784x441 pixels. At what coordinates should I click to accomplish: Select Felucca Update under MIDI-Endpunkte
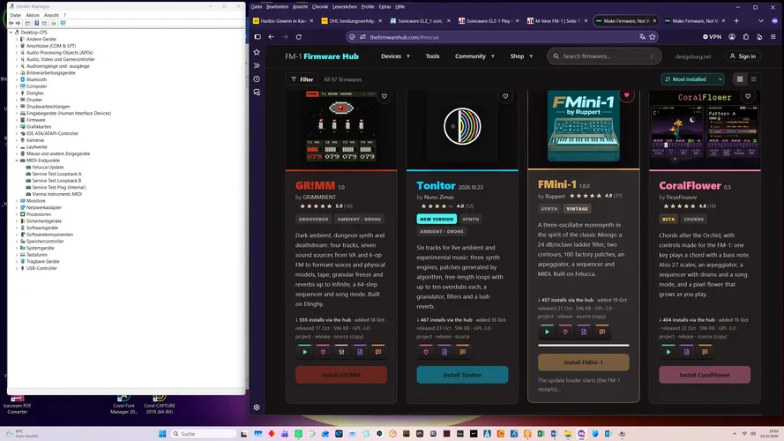[48, 167]
